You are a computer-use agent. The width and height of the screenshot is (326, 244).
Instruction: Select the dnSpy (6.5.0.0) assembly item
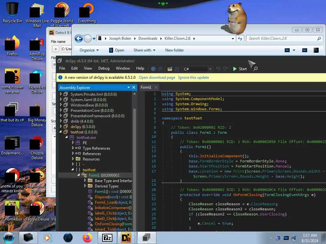click(x=83, y=126)
